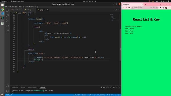Viewport: 171px width, 96px height.
Task: Open the notifications bell in the status bar
Action: click(119, 95)
